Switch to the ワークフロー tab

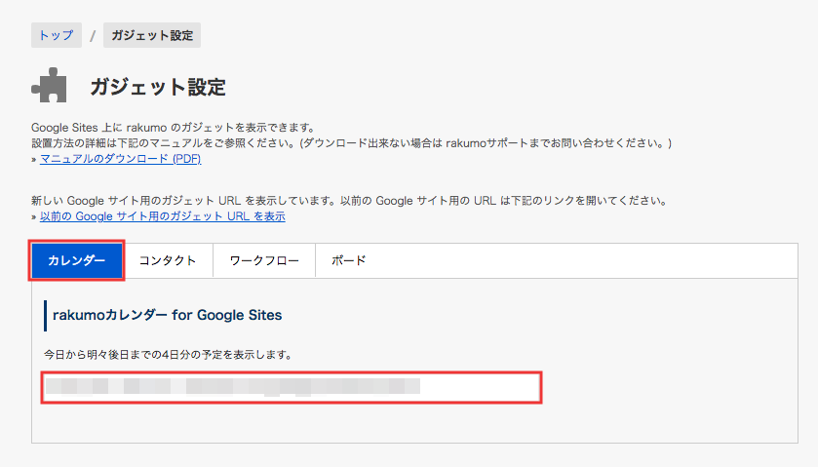coord(264,260)
